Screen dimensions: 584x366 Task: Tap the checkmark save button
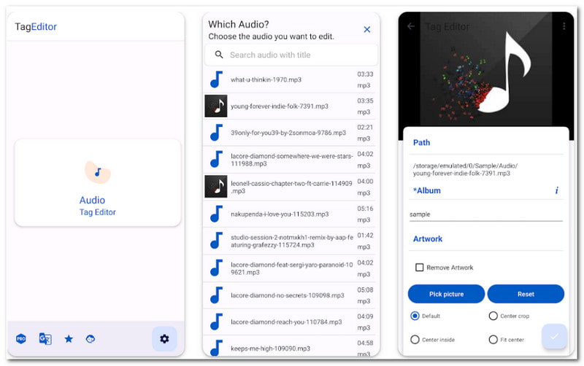click(x=554, y=336)
